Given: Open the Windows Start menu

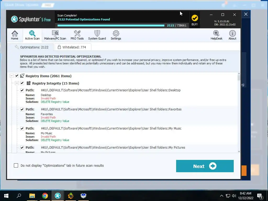Looking at the screenshot, I should click(x=6, y=196).
